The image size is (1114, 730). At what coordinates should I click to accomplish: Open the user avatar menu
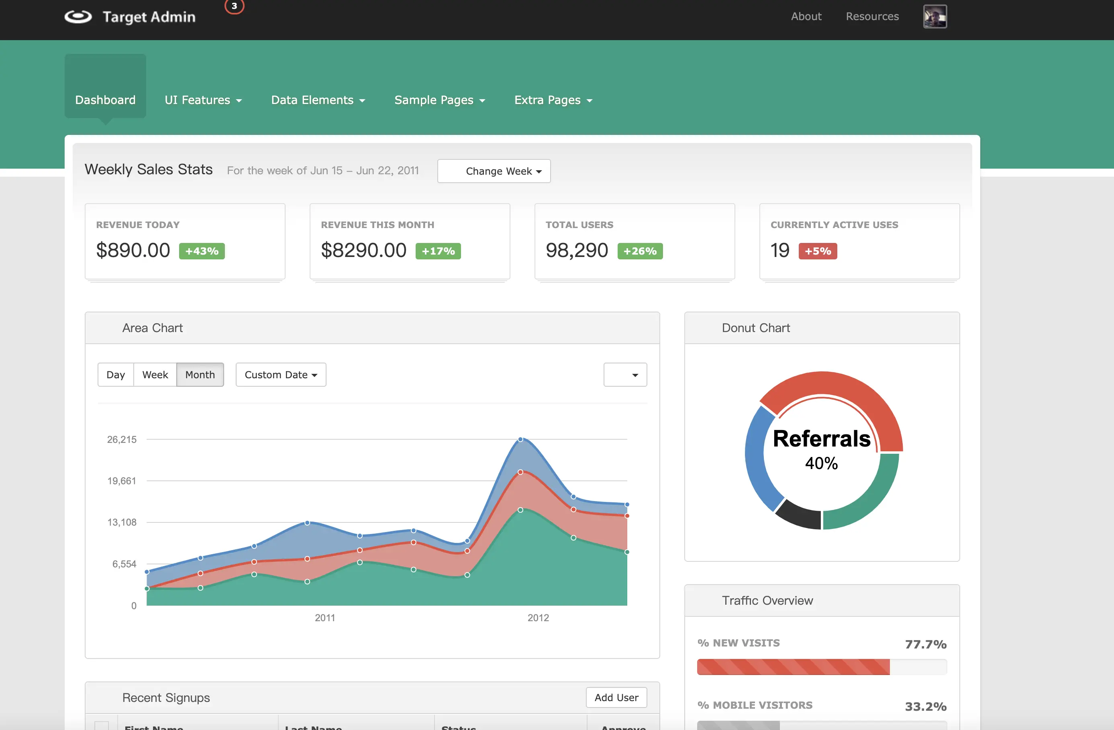tap(935, 16)
